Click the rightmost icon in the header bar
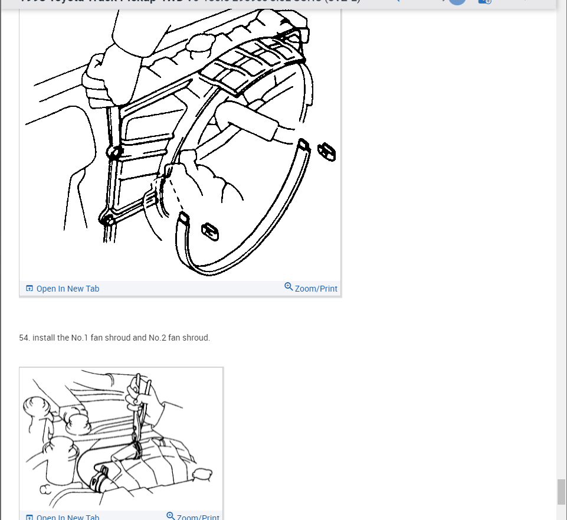This screenshot has width=567, height=520. [523, 1]
